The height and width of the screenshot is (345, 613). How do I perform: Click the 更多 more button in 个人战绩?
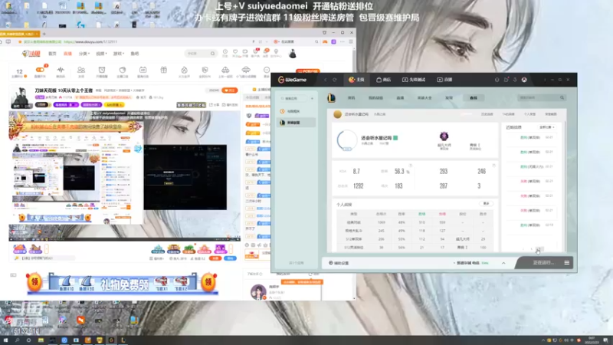pyautogui.click(x=487, y=204)
